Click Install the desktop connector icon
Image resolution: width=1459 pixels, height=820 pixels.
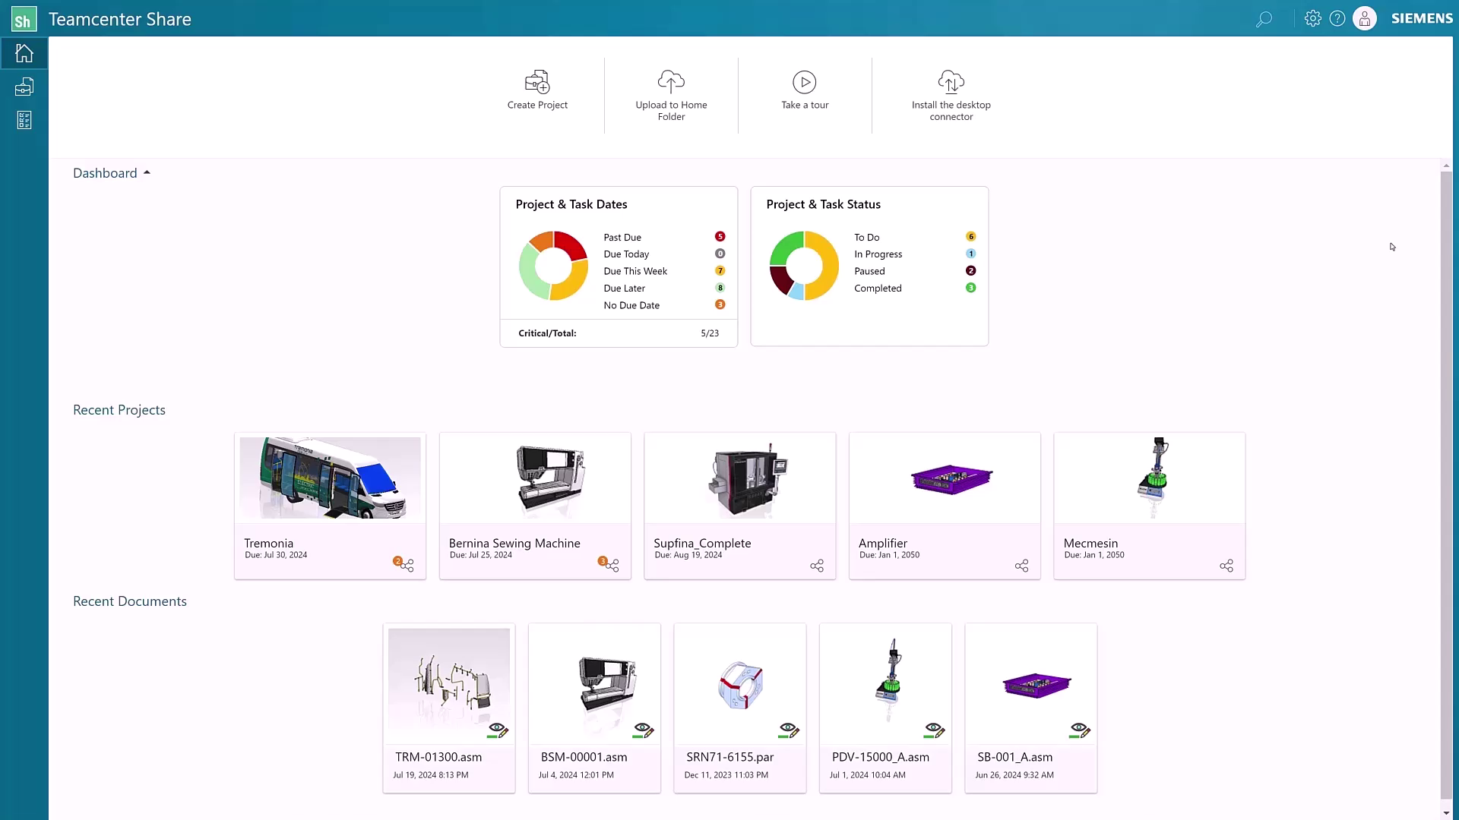click(x=951, y=81)
